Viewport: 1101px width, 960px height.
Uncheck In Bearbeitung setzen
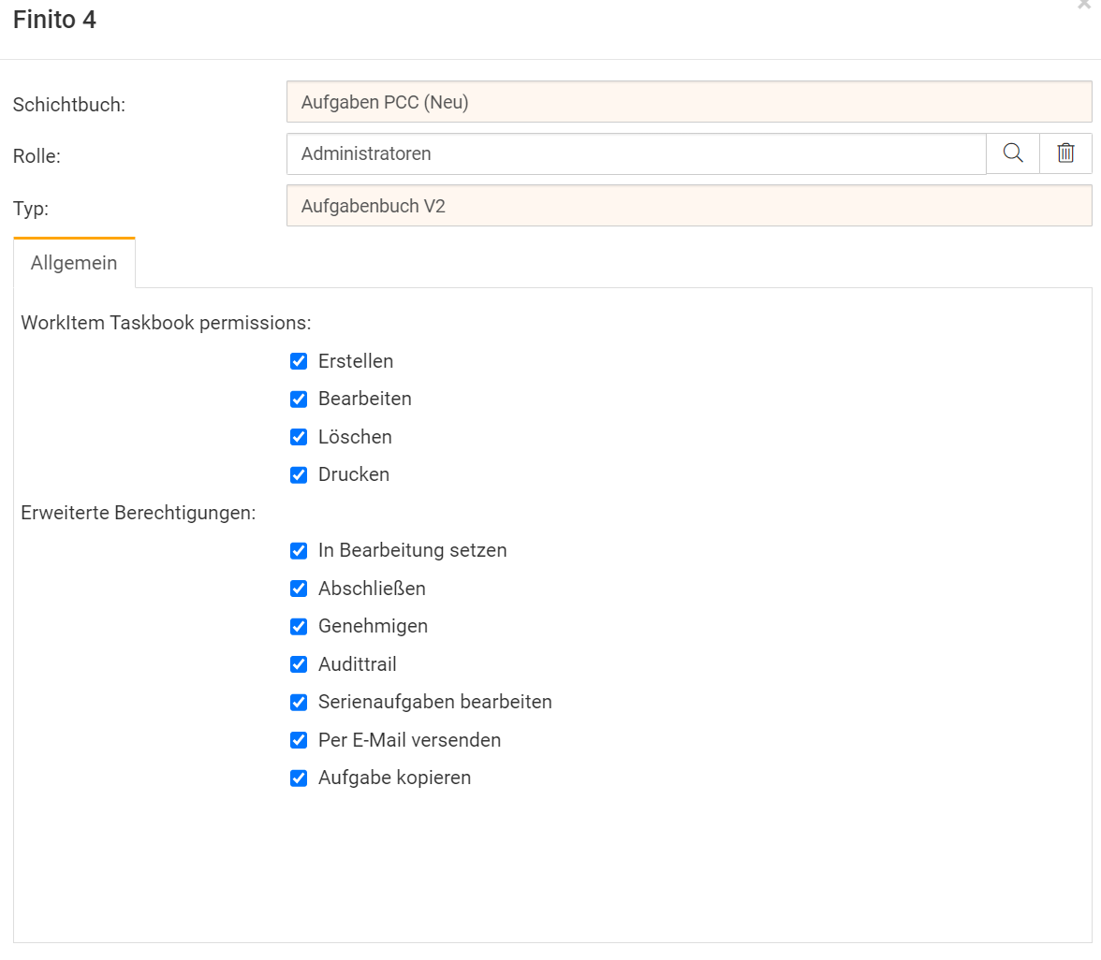[x=299, y=551]
